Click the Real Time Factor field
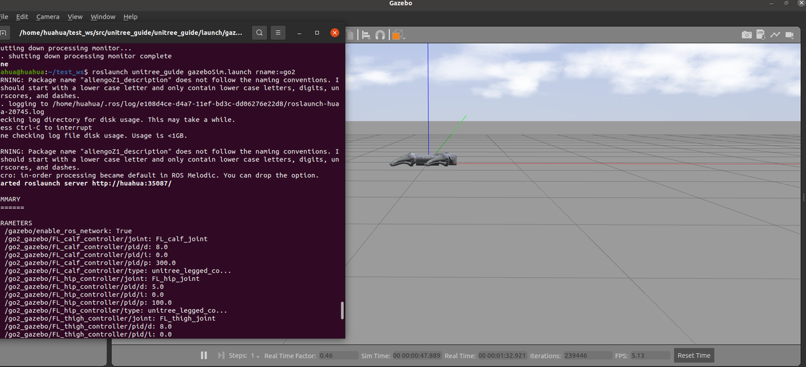The width and height of the screenshot is (806, 367). 338,356
